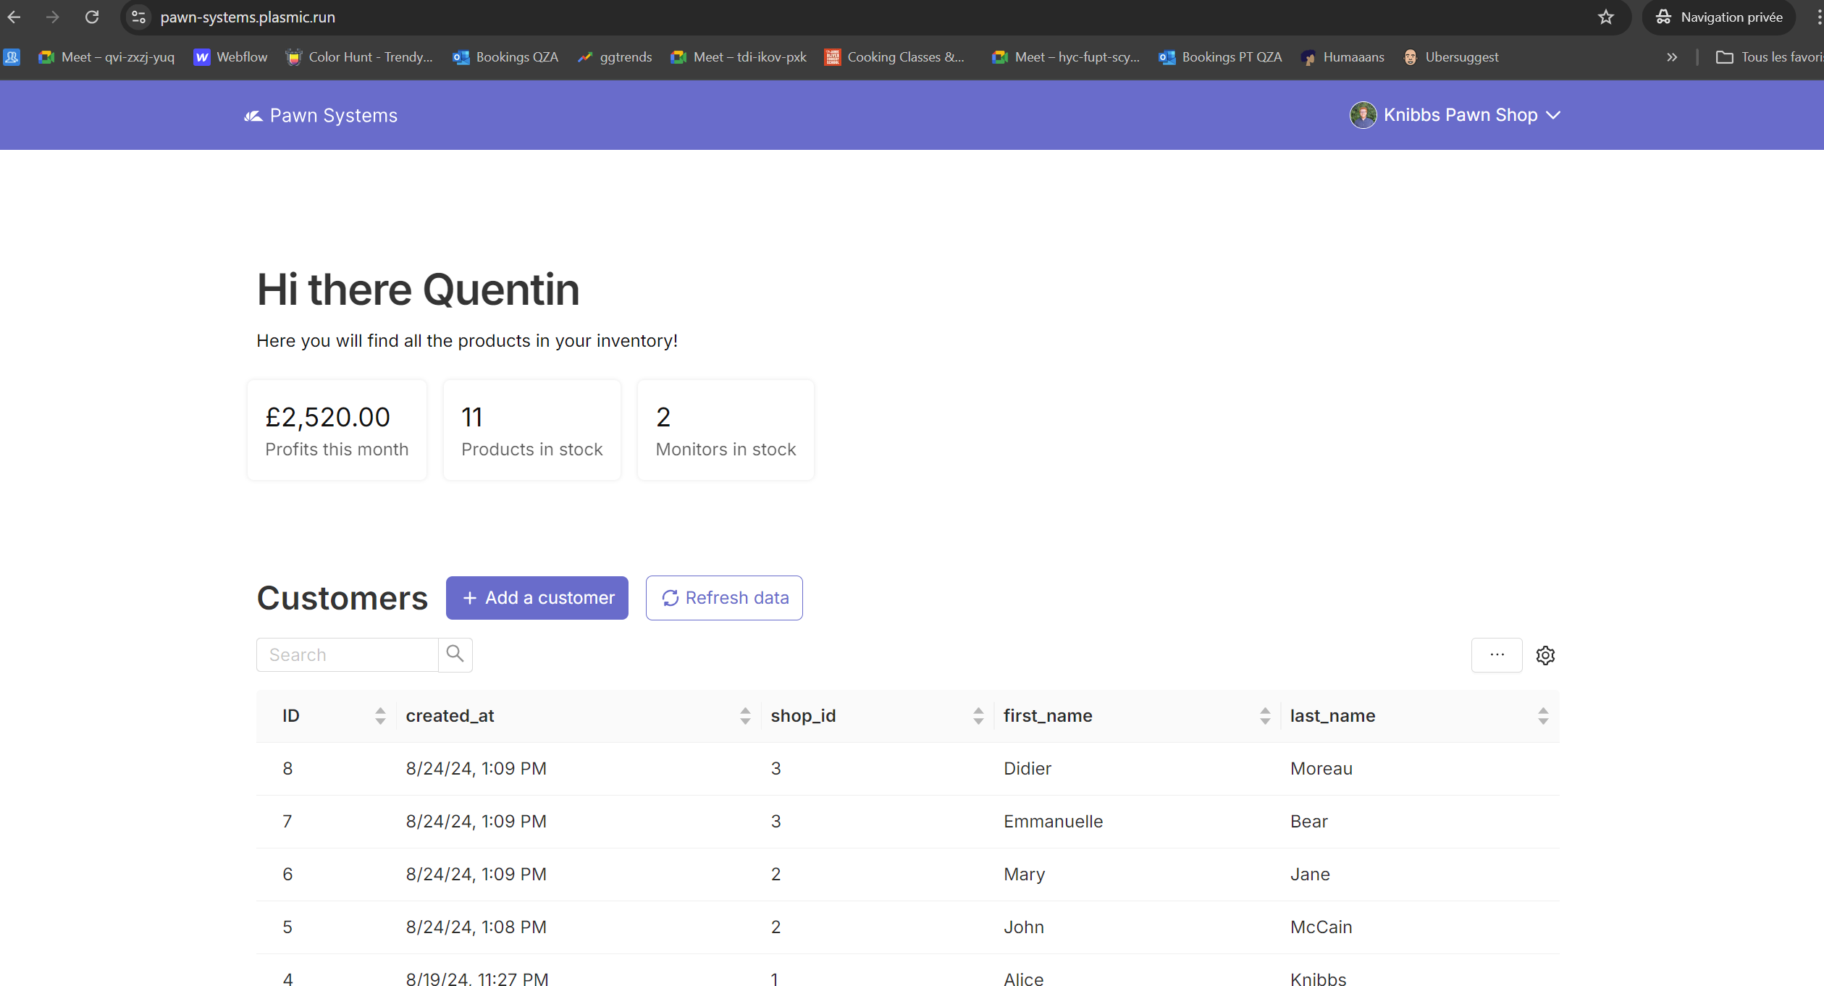Open the Ubersuggest bookmark

coord(1451,57)
